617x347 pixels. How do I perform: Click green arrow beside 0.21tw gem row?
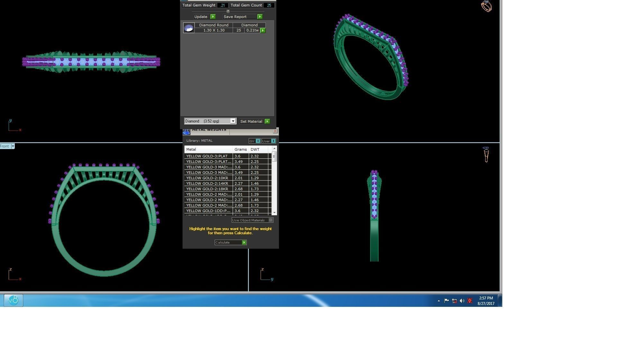[263, 30]
